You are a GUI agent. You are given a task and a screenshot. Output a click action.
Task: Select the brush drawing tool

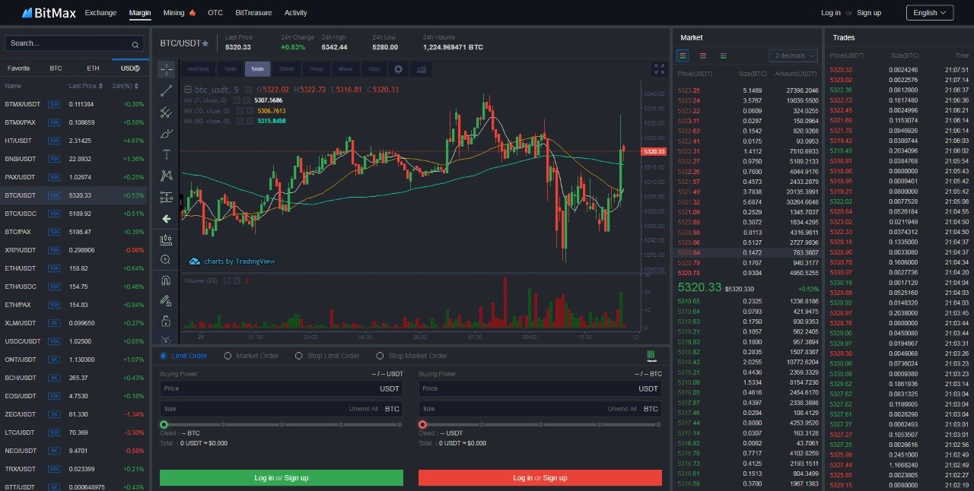167,134
